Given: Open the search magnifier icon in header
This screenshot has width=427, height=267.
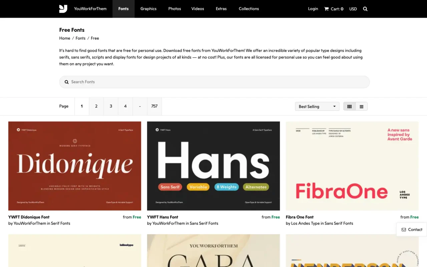Looking at the screenshot, I should pos(365,9).
